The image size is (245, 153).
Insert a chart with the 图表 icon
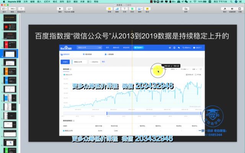tap(117, 9)
